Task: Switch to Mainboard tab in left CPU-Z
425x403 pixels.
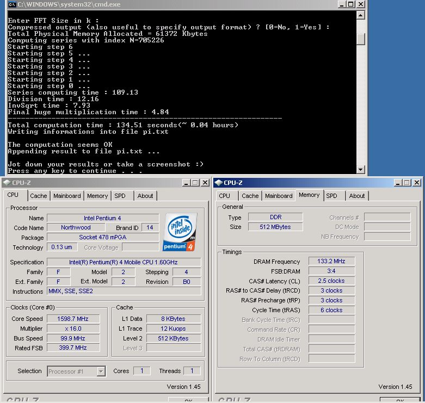Action: [x=67, y=196]
